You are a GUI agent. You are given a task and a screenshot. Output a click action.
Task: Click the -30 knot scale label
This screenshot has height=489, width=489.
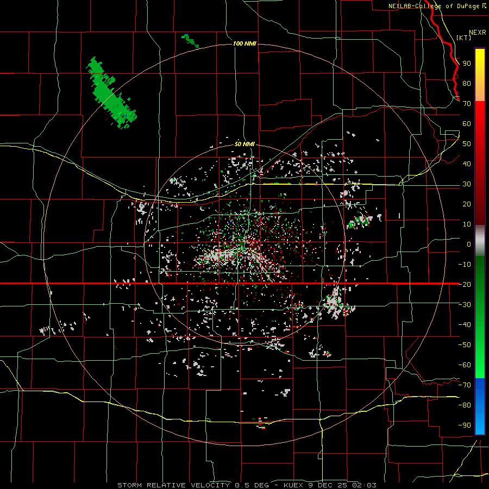[x=465, y=304]
